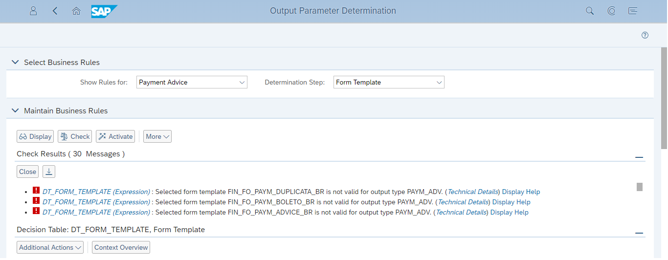Click the SAP logo
Screen dimensions: 668x260
point(104,11)
